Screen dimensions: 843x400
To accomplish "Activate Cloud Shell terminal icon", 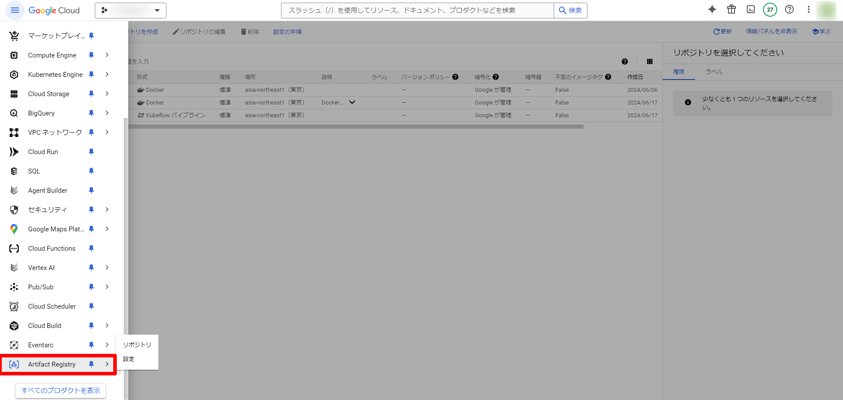I will (750, 10).
